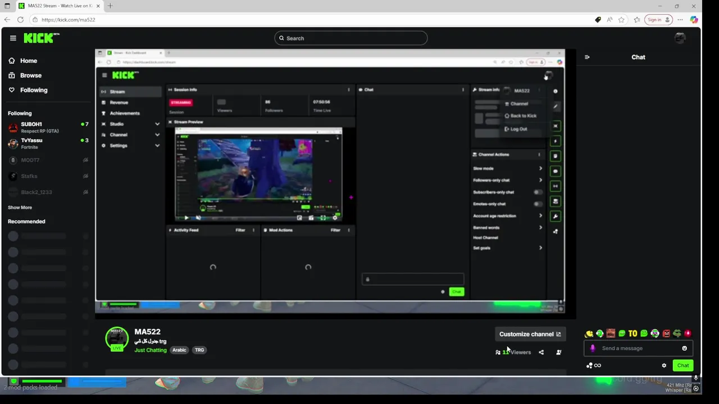Open SUBOH1 channel in Following list
The height and width of the screenshot is (404, 719).
[48, 127]
